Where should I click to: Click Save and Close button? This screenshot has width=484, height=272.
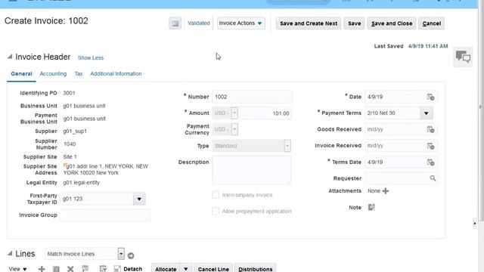tap(392, 23)
